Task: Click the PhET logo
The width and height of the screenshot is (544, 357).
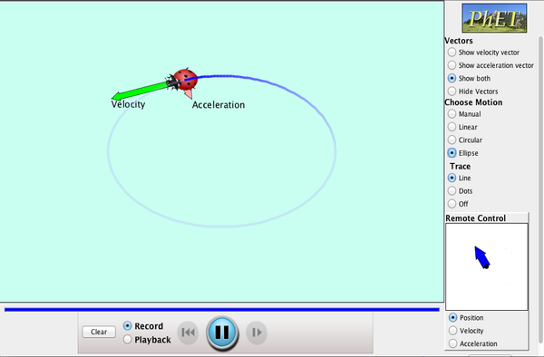Action: 494,18
